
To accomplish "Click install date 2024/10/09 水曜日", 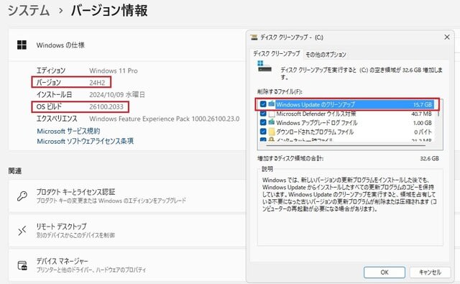I will [x=116, y=94].
